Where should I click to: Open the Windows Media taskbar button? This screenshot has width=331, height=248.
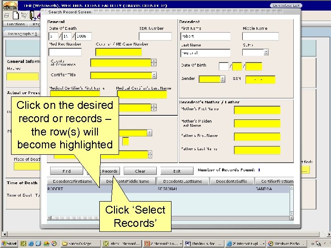[x=286, y=243]
